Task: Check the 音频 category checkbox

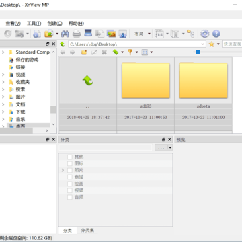Action: [70, 197]
